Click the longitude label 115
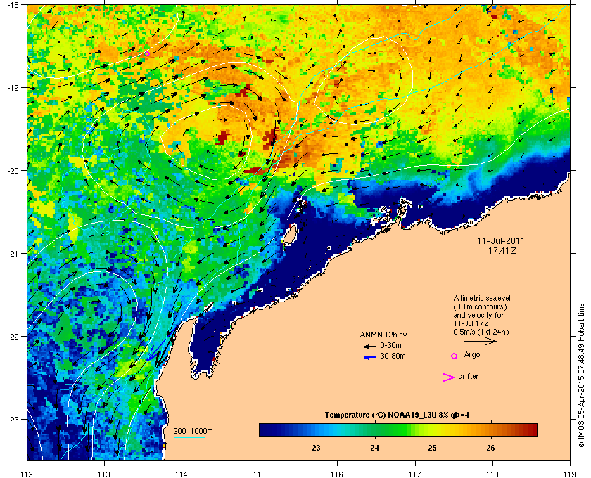Viewport: 591px width, 478px height. [x=260, y=474]
